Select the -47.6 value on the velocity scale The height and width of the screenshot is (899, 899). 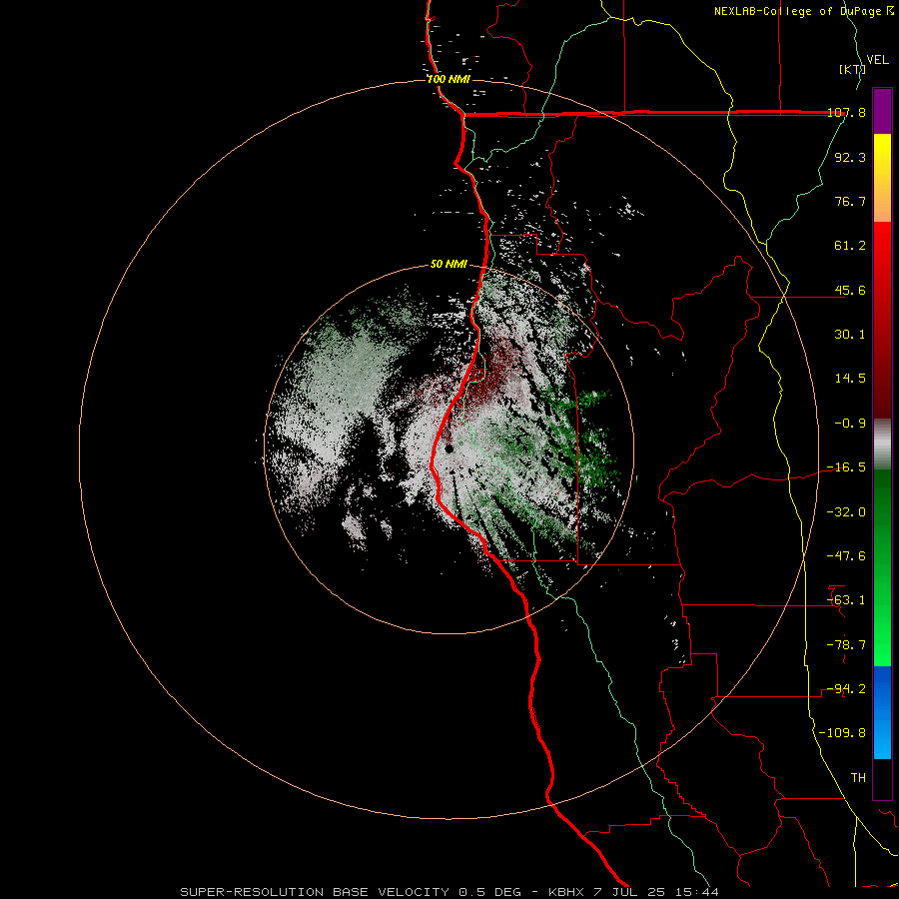pyautogui.click(x=846, y=556)
